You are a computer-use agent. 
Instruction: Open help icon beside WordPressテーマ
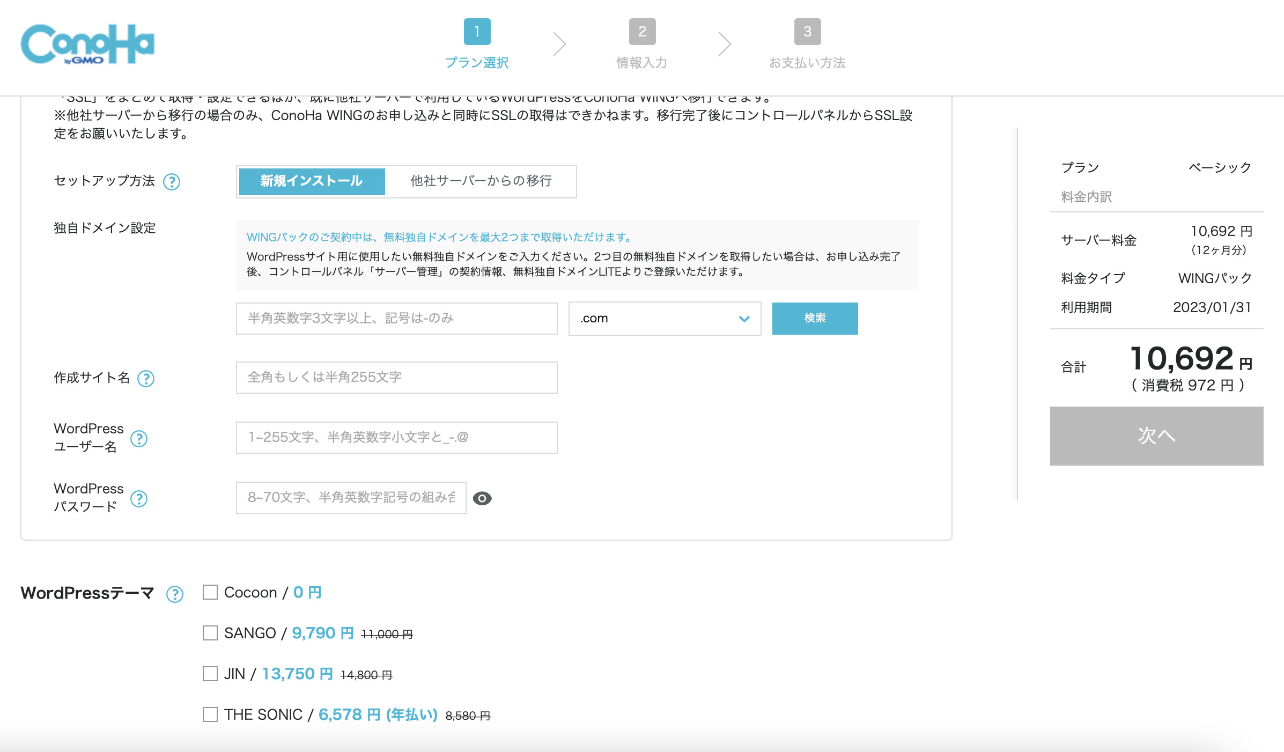[175, 594]
